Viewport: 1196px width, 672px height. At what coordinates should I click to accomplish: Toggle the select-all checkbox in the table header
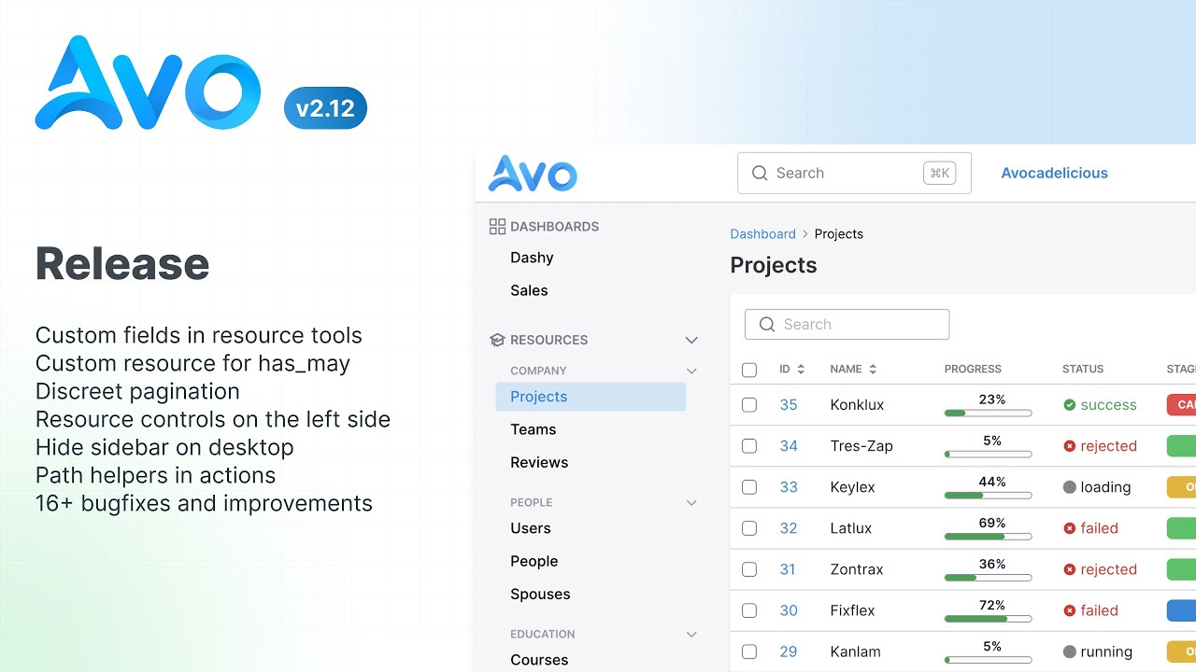click(x=749, y=370)
